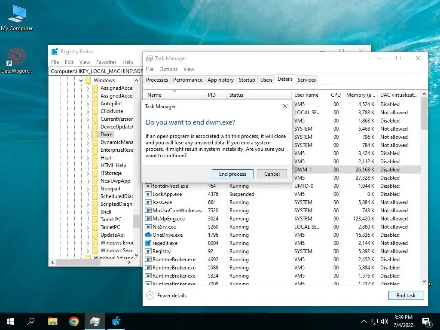440x330 pixels.
Task: Click the fontdrvhost.exe process icon
Action: point(148,186)
